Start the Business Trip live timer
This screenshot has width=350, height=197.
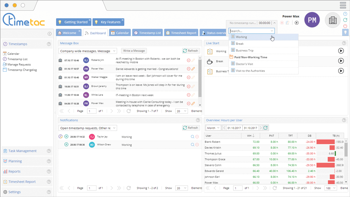[341, 71]
